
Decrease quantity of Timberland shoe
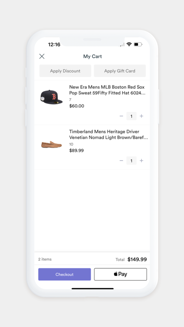tap(121, 161)
